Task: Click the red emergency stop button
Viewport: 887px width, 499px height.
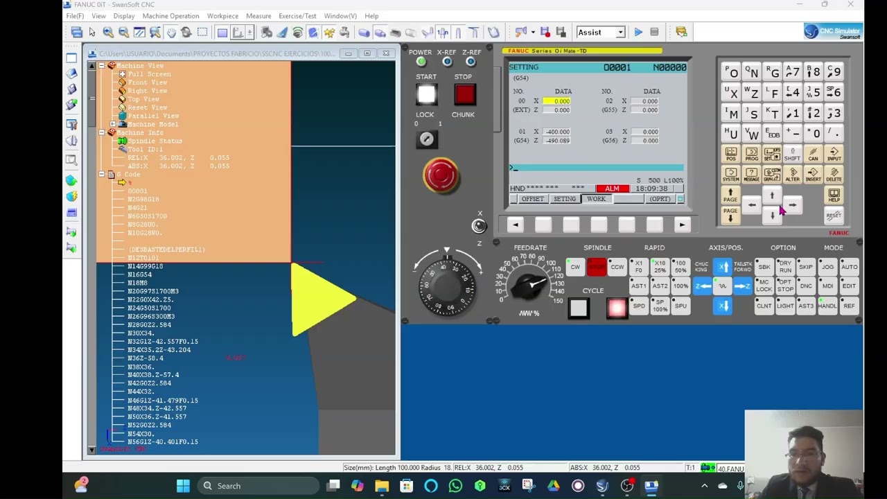Action: (441, 175)
